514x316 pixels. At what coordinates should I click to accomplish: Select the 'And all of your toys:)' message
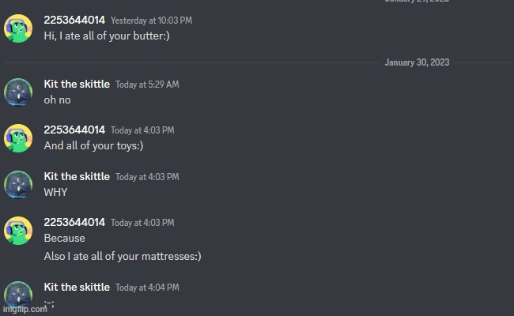tap(93, 145)
